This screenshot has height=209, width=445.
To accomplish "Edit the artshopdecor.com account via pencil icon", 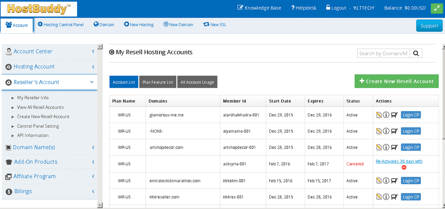I will [x=379, y=147].
